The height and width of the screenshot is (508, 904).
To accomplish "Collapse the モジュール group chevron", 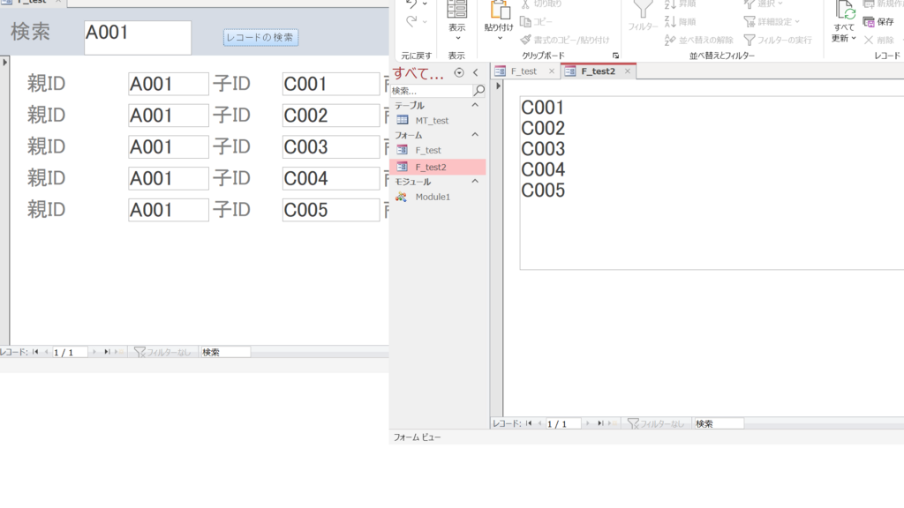I will [475, 182].
